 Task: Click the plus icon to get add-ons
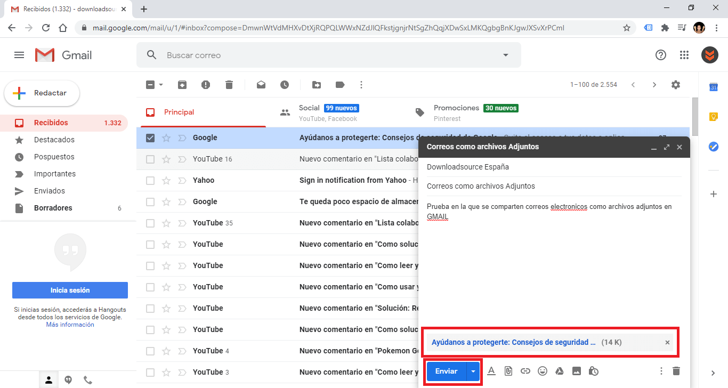[x=714, y=194]
